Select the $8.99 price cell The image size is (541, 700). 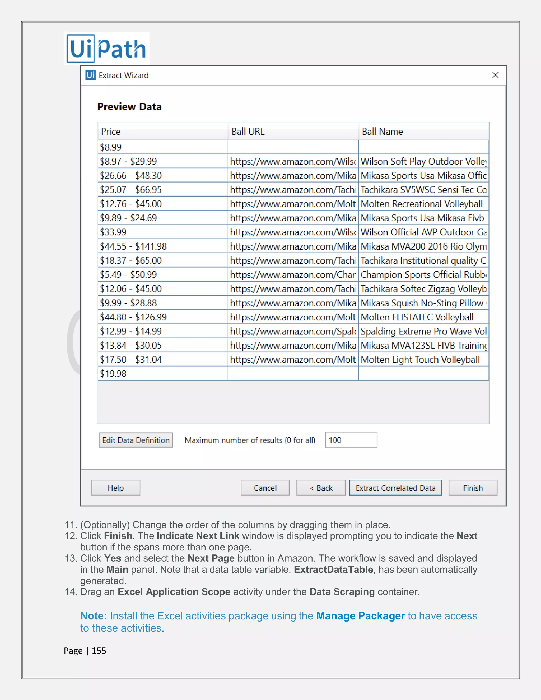pos(163,147)
